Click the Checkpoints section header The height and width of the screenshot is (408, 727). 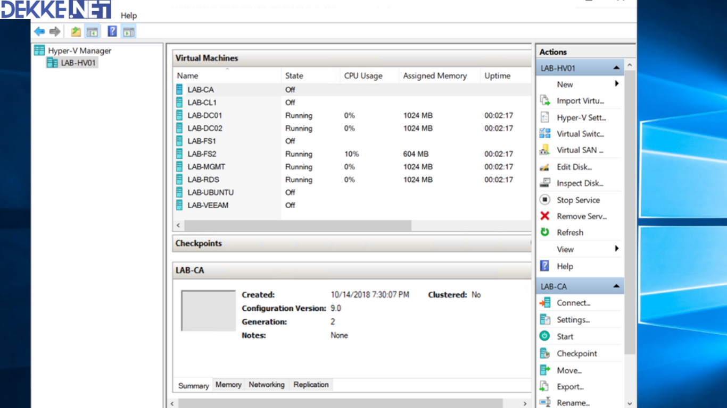(352, 243)
